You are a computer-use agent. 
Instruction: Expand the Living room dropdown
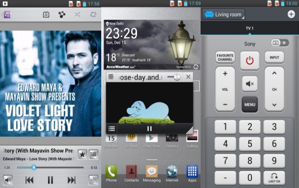pos(224,14)
